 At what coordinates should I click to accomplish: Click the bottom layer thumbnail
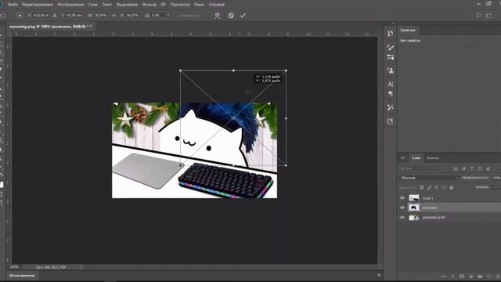[414, 218]
